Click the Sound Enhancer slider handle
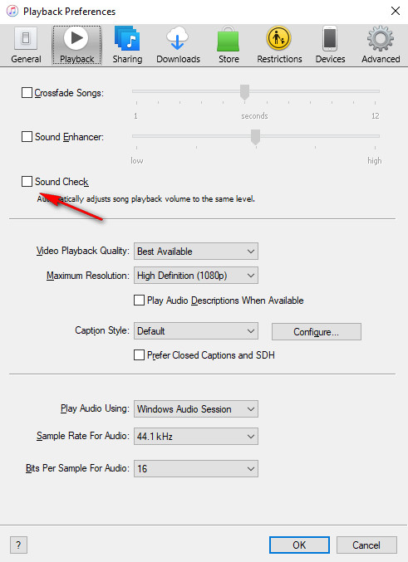The width and height of the screenshot is (408, 562). click(255, 137)
